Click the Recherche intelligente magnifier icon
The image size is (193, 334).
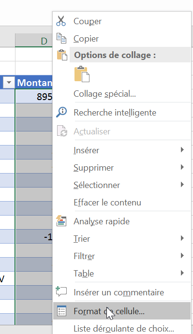tap(61, 112)
